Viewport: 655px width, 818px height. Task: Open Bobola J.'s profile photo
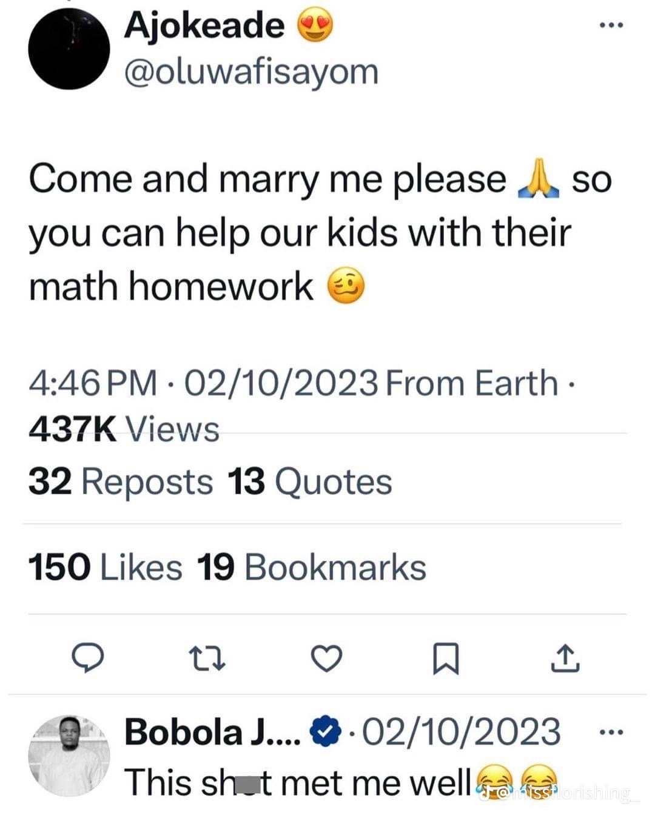[69, 756]
